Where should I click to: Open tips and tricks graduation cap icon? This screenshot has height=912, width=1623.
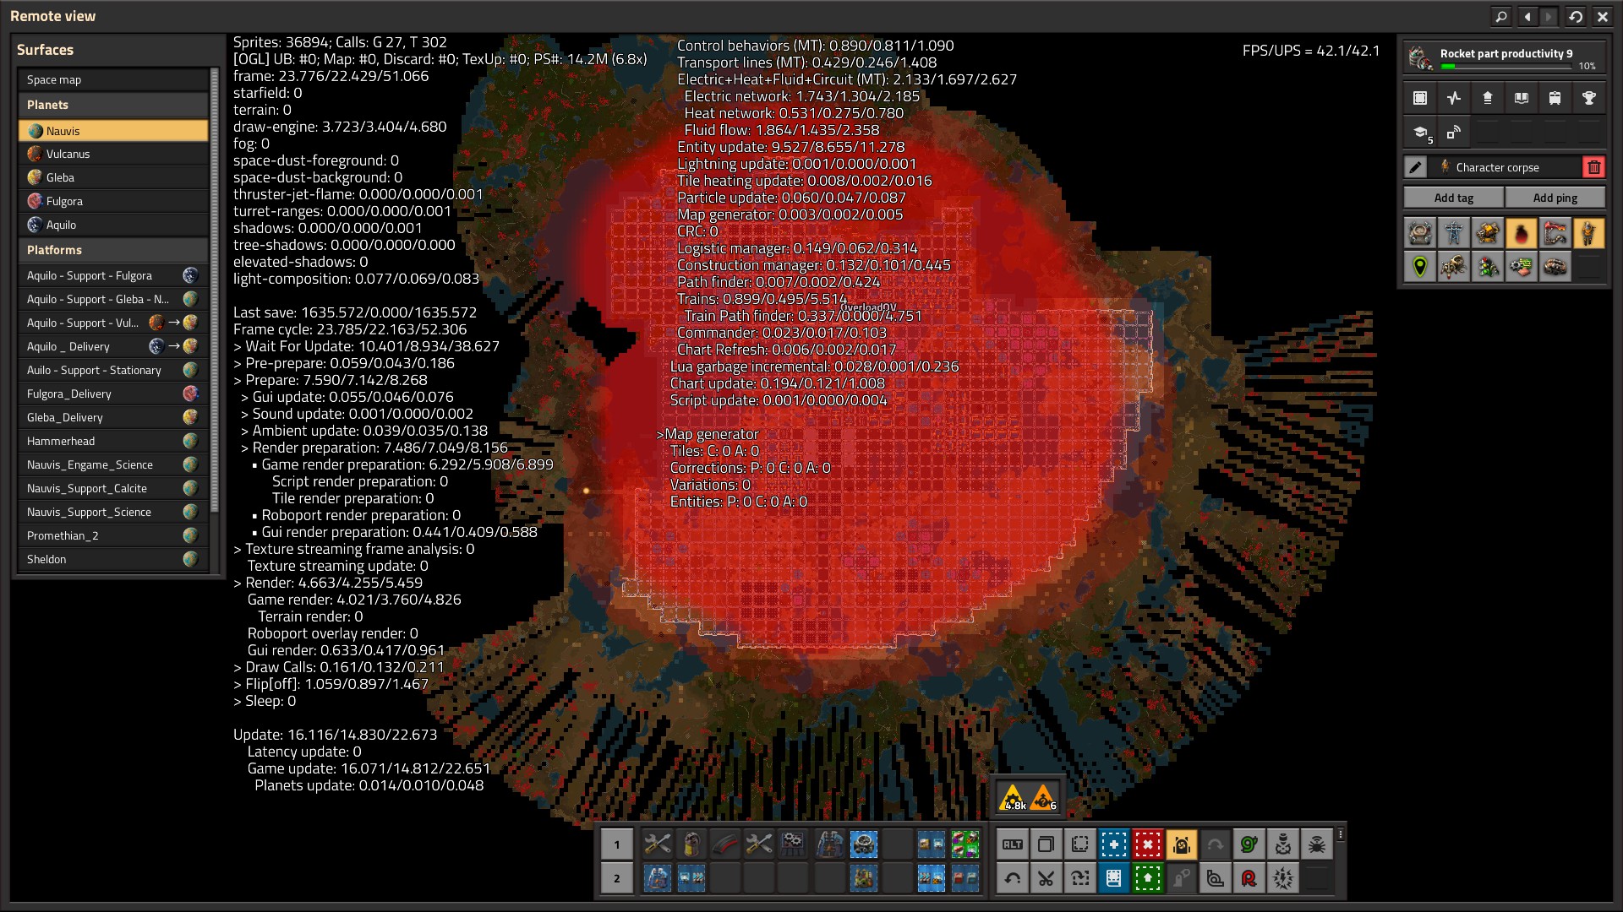pyautogui.click(x=1420, y=132)
